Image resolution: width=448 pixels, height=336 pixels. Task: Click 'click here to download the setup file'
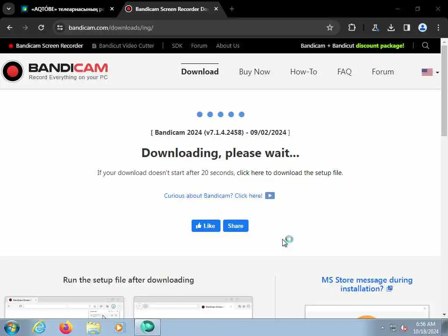[x=290, y=173]
